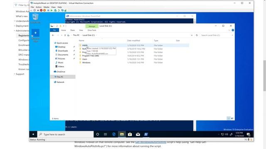Refresh the Local Disk (C:) folder view

(x=197, y=35)
